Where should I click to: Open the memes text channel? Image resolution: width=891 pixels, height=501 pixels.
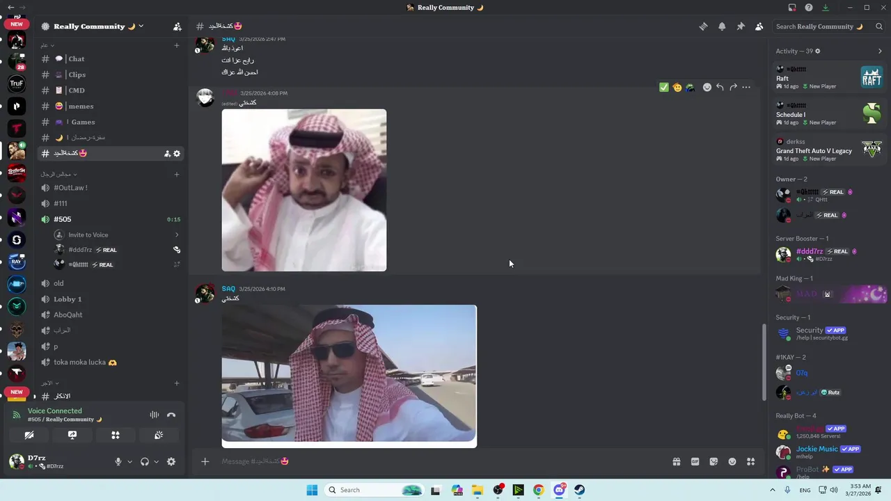(111, 106)
